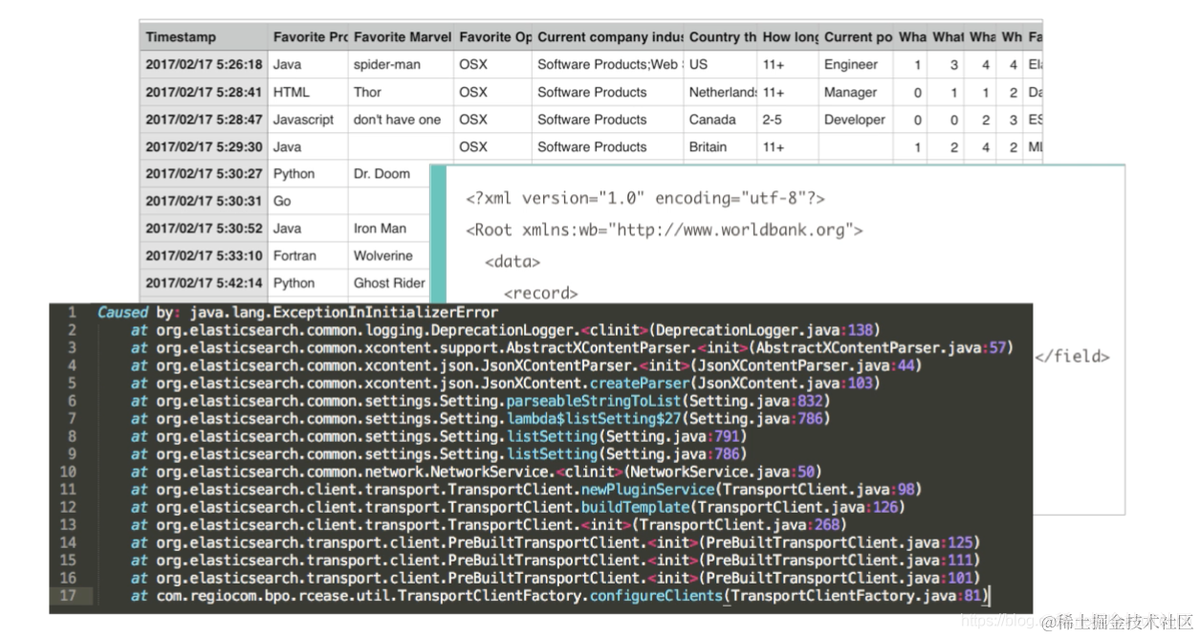Select the Go language cell

(x=307, y=201)
